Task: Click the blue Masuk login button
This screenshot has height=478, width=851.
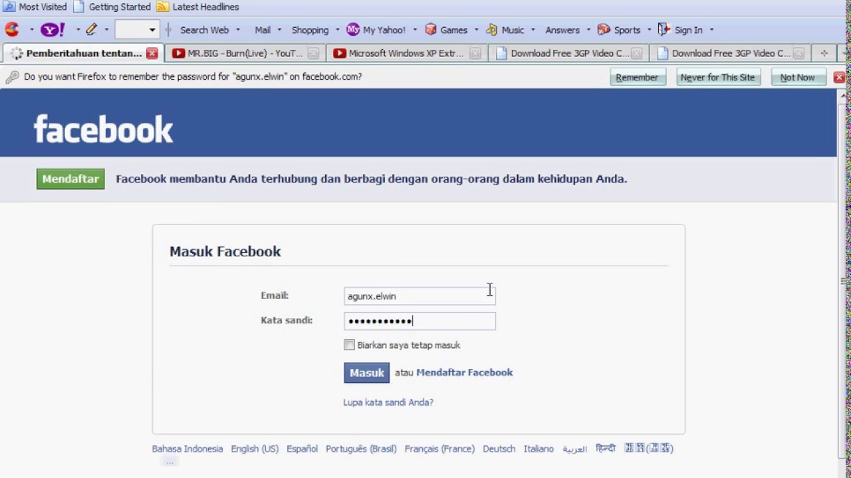Action: 367,372
